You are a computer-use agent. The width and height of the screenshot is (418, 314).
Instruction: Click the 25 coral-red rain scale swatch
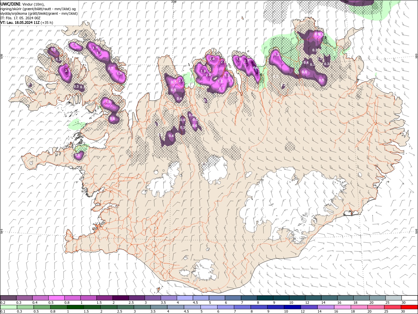click(393, 307)
